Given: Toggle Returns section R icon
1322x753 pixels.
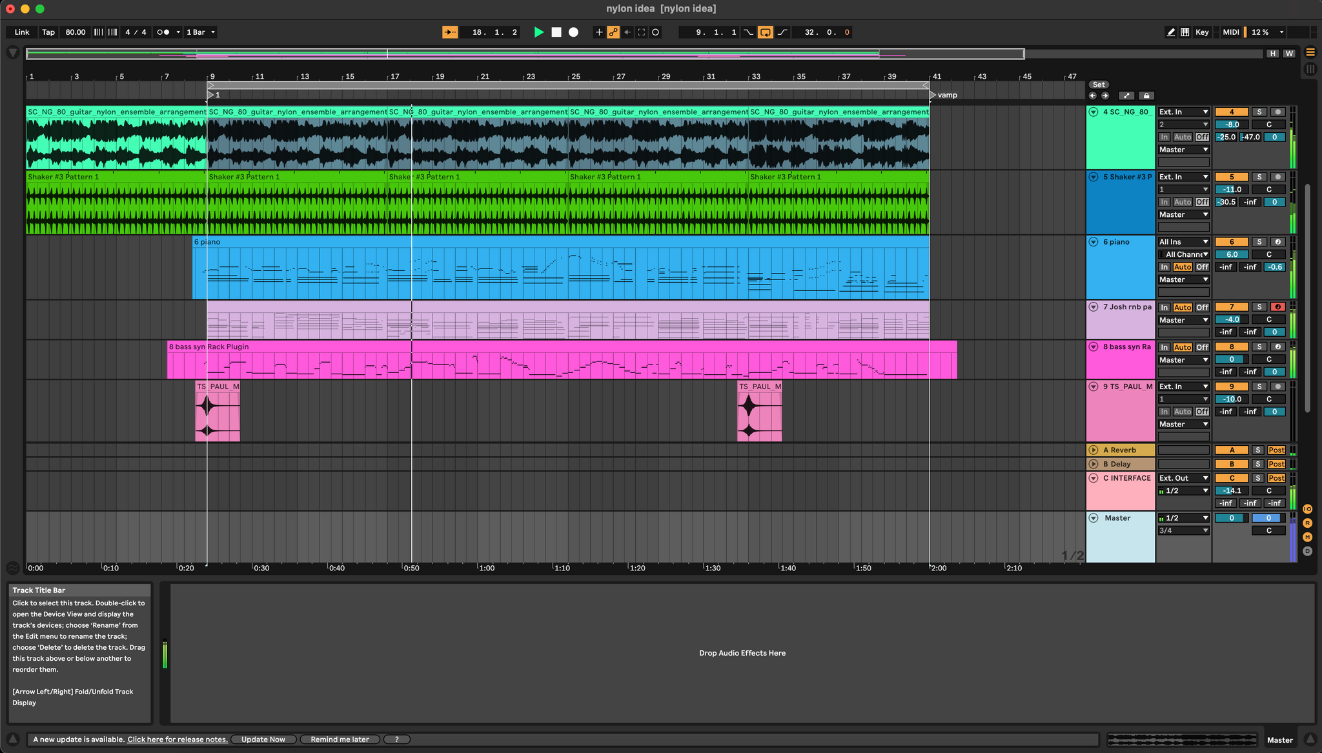Looking at the screenshot, I should click(x=1308, y=523).
